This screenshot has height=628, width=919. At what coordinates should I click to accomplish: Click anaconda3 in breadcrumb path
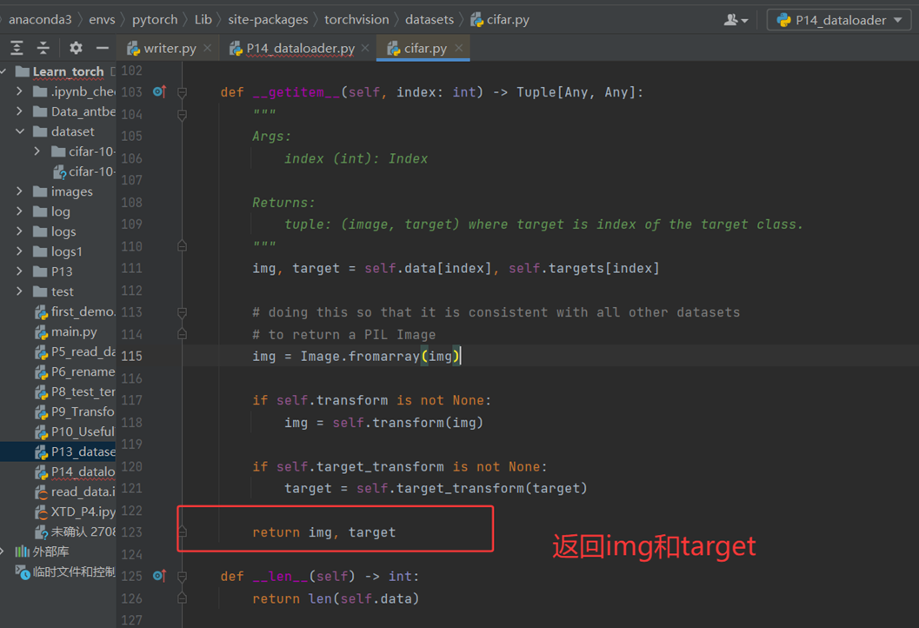(x=40, y=19)
